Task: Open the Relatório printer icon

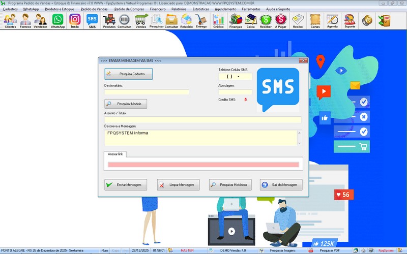Action: [x=186, y=21]
